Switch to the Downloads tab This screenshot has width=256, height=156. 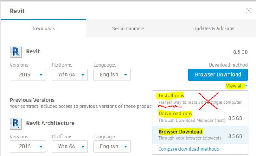coord(43,28)
